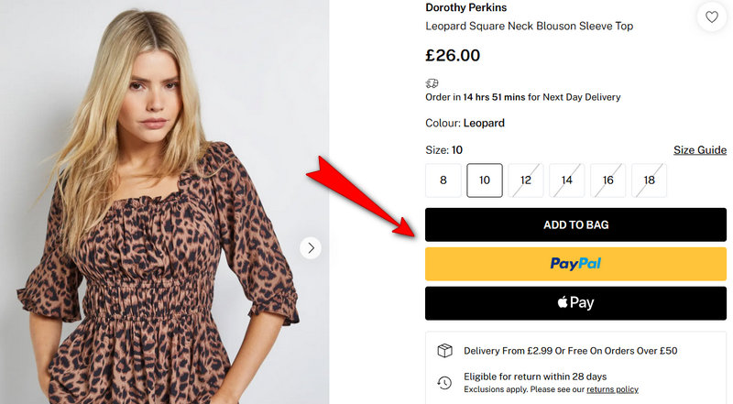The image size is (733, 404).
Task: Open the returns policy link
Action: (x=613, y=389)
